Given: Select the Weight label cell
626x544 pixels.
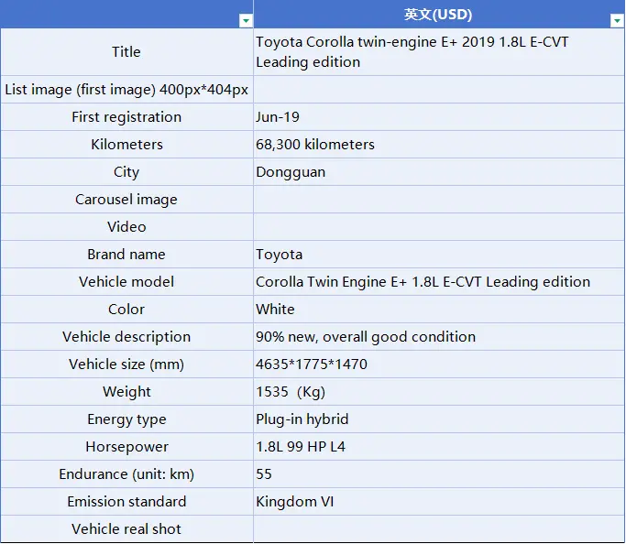Looking at the screenshot, I should tap(126, 392).
